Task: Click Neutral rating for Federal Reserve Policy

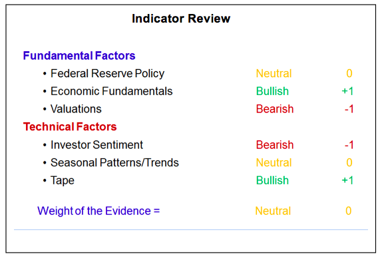Action: pos(274,73)
